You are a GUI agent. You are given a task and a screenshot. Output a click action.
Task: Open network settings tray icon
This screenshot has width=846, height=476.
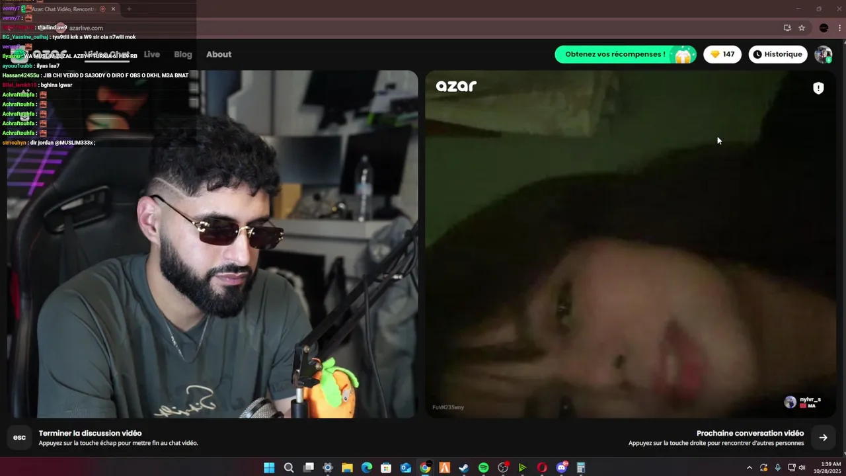(x=792, y=467)
